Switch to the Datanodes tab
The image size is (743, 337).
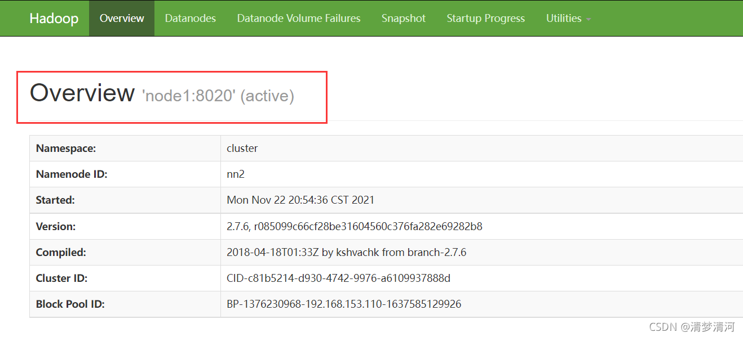click(x=191, y=18)
